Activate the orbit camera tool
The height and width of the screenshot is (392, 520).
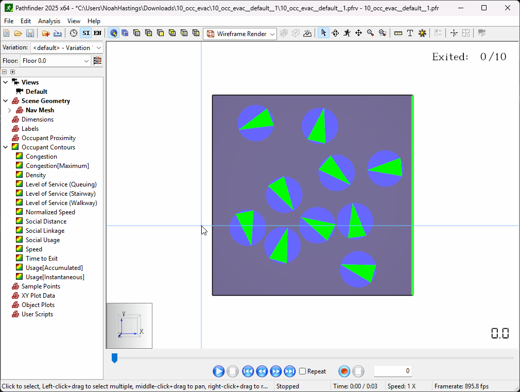335,33
